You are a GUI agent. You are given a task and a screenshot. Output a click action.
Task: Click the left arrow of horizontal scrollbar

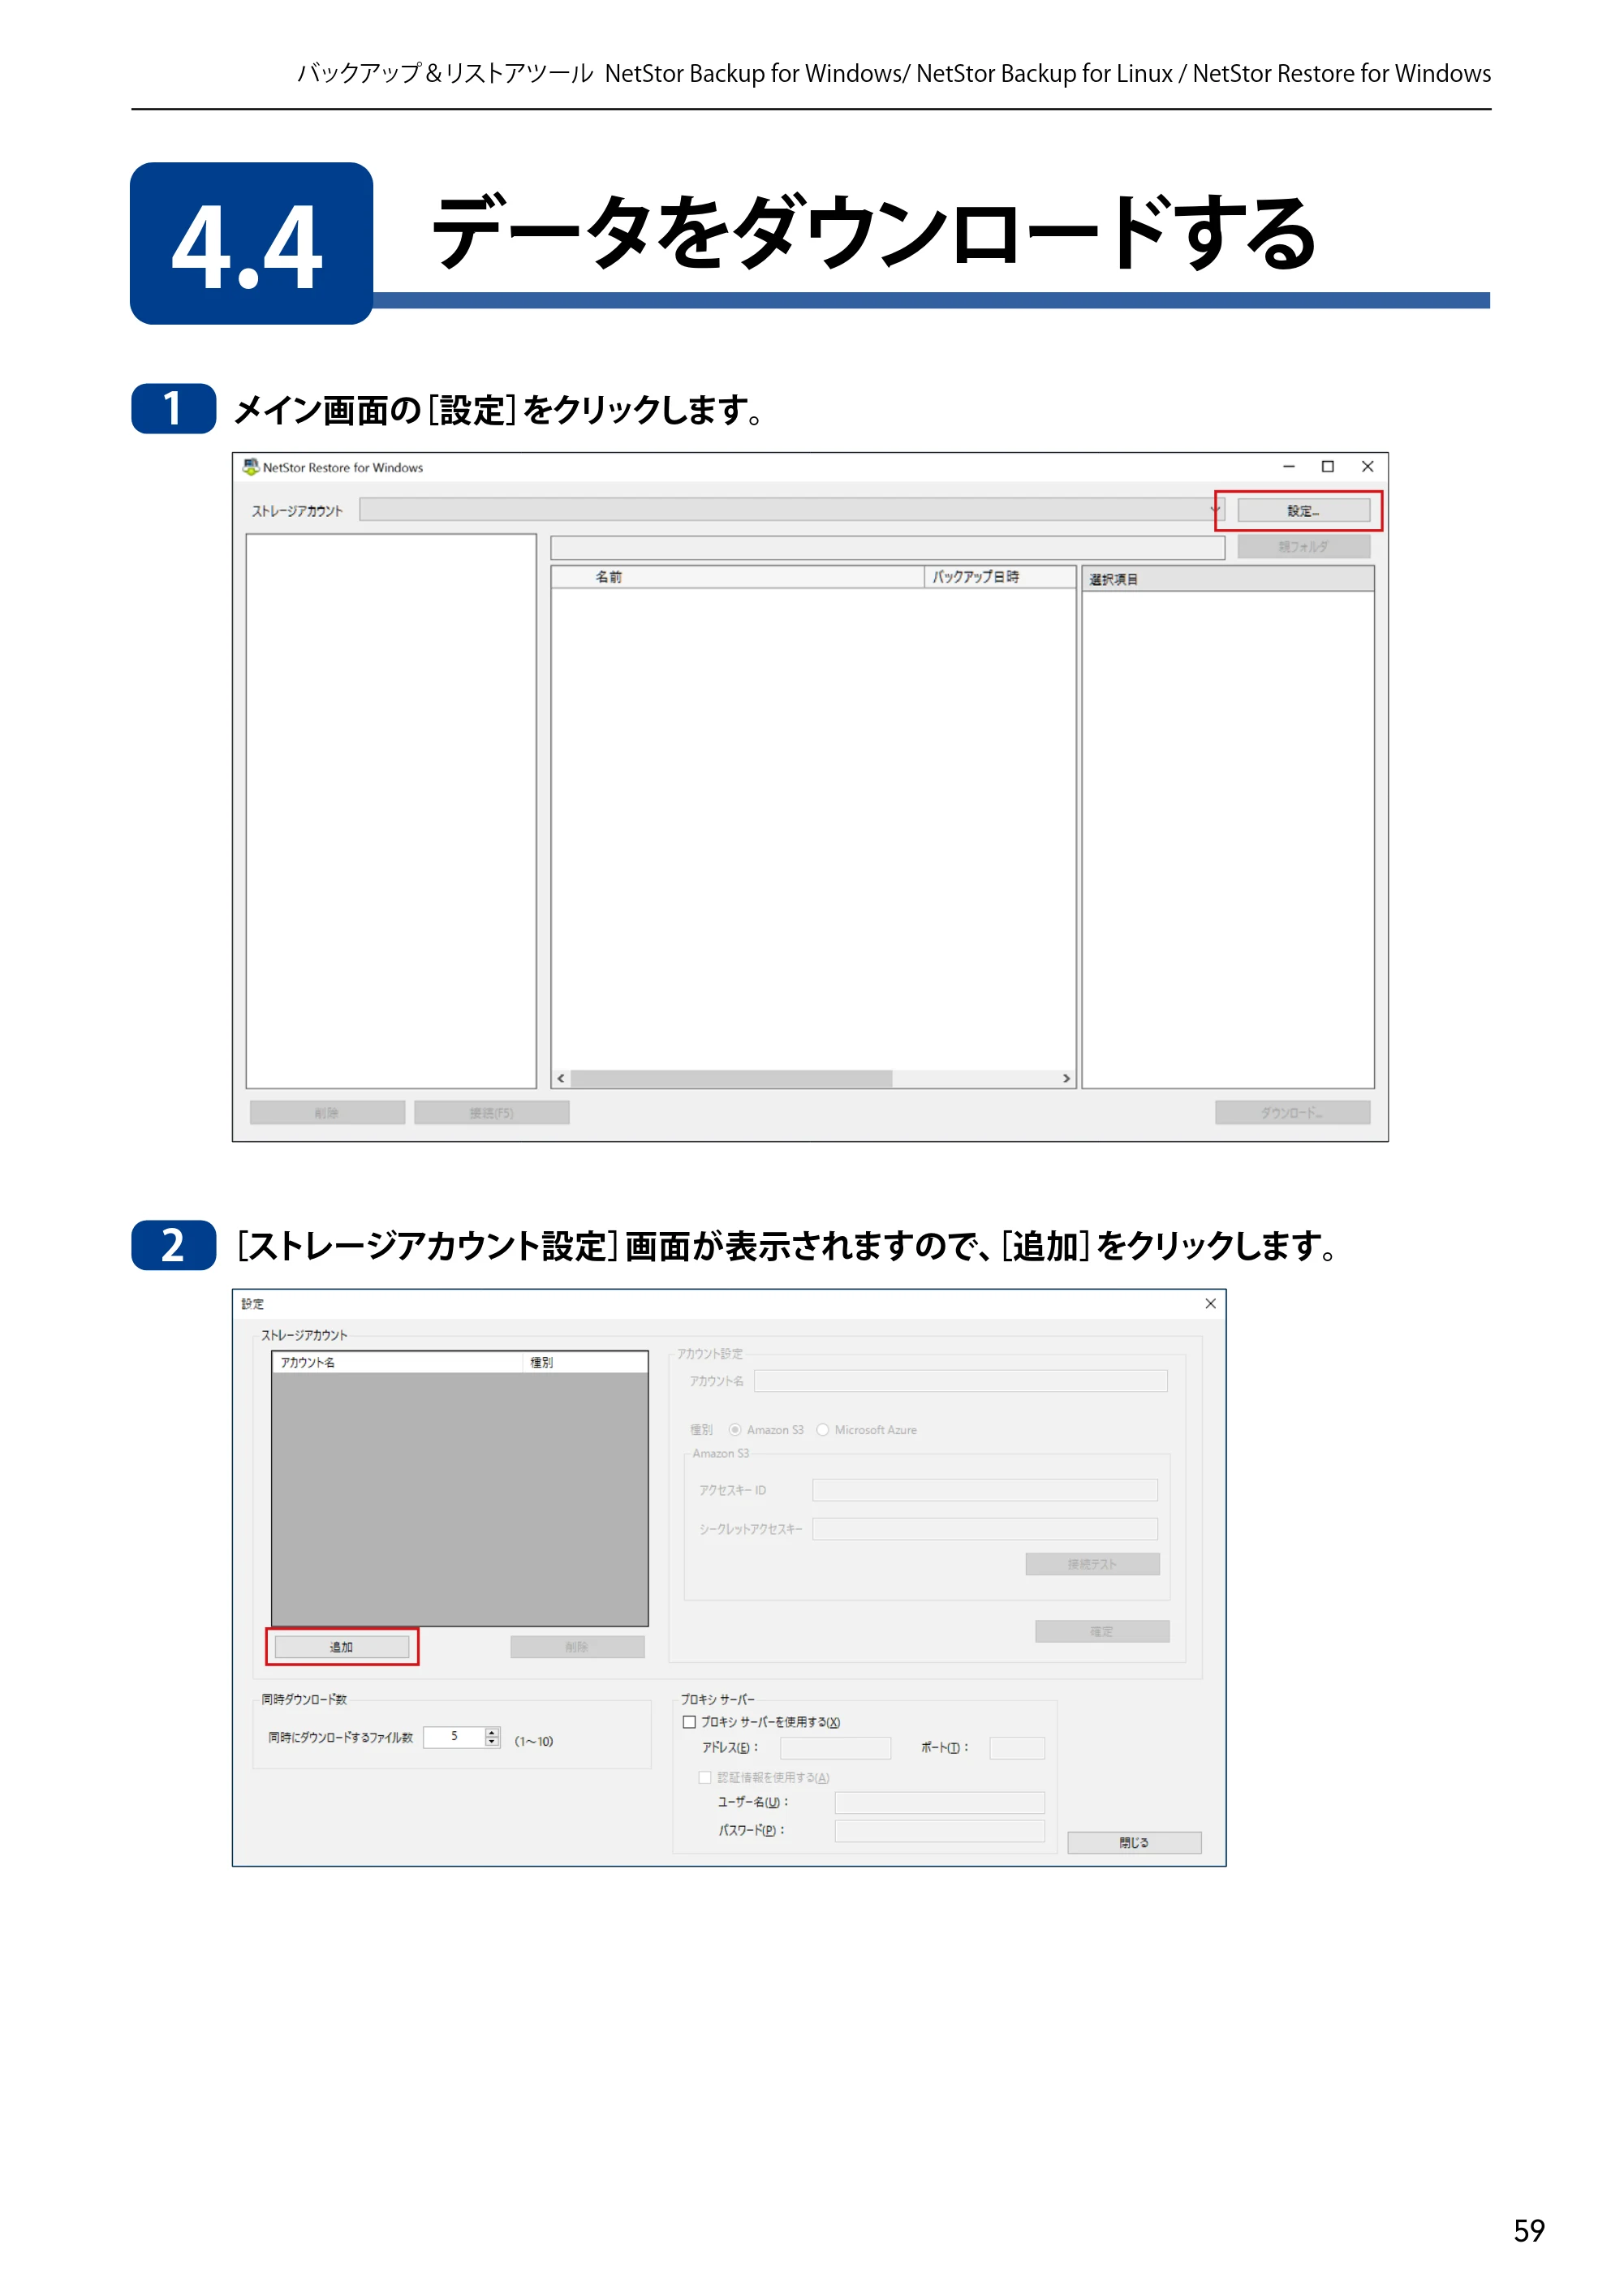tap(561, 1078)
